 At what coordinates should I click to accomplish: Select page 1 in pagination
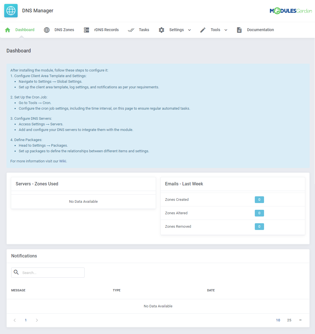point(26,320)
